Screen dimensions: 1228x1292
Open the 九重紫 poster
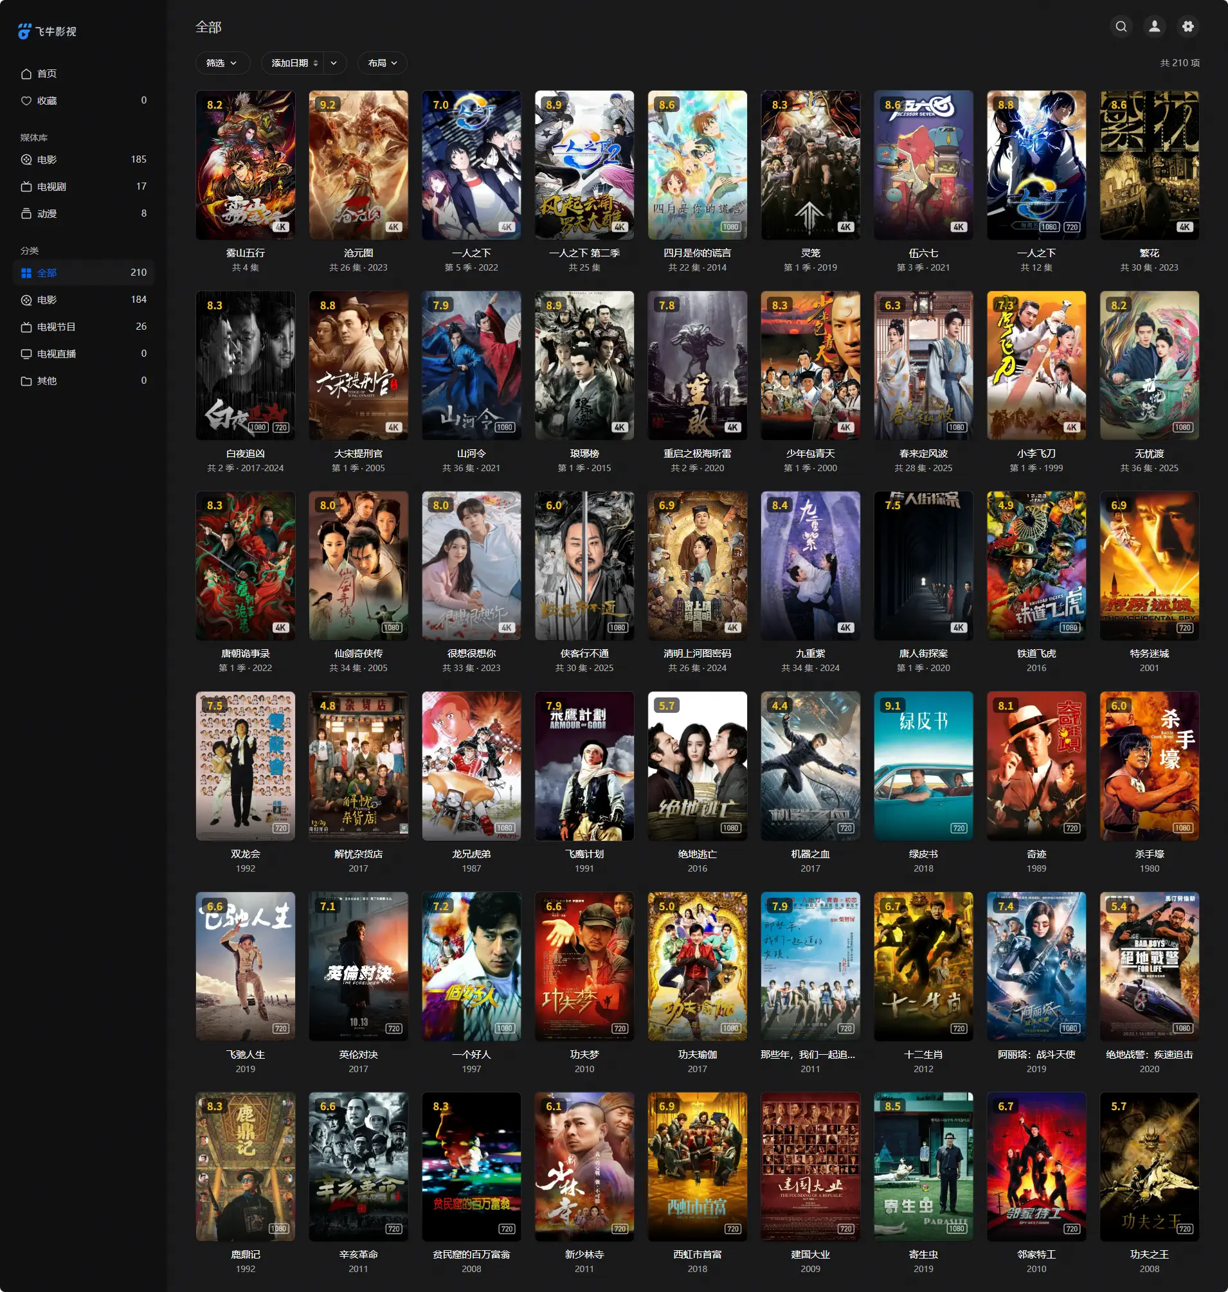click(x=810, y=566)
